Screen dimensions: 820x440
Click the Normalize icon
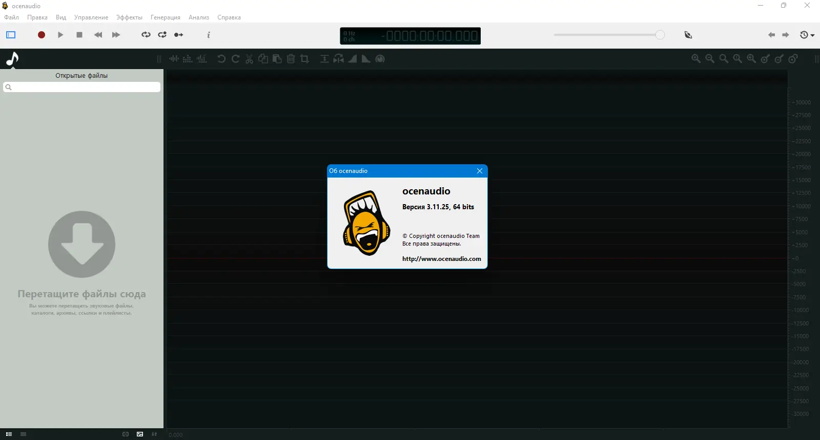click(x=324, y=59)
